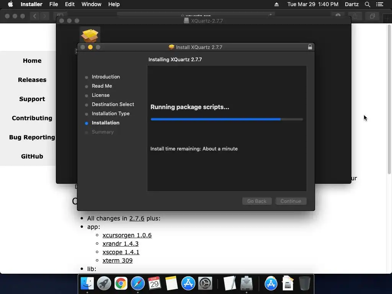
Task: Toggle Safari sidebar button
Action: tap(60, 15)
